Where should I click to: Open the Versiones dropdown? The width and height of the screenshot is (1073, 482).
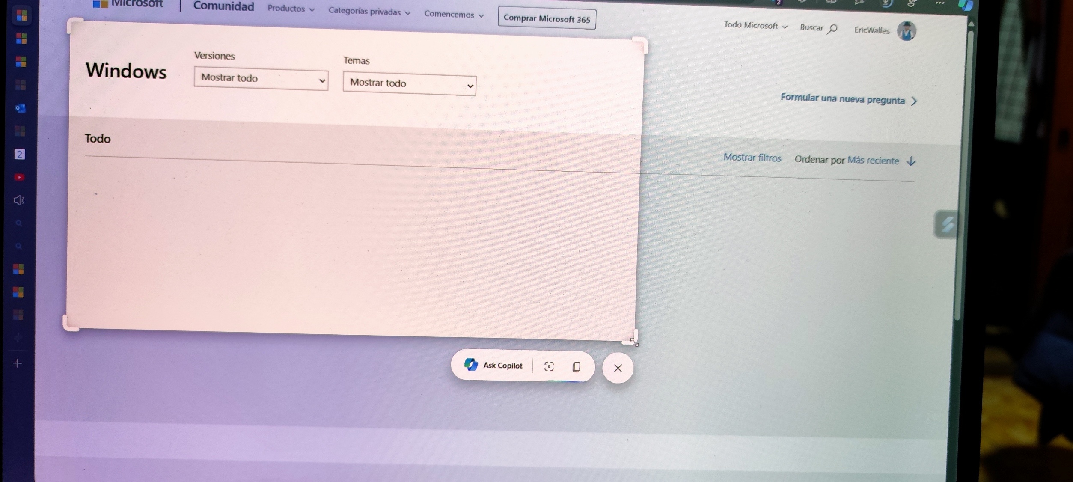pyautogui.click(x=261, y=79)
